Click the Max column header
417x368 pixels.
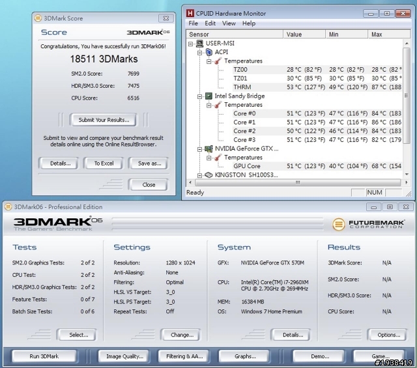tap(389, 35)
